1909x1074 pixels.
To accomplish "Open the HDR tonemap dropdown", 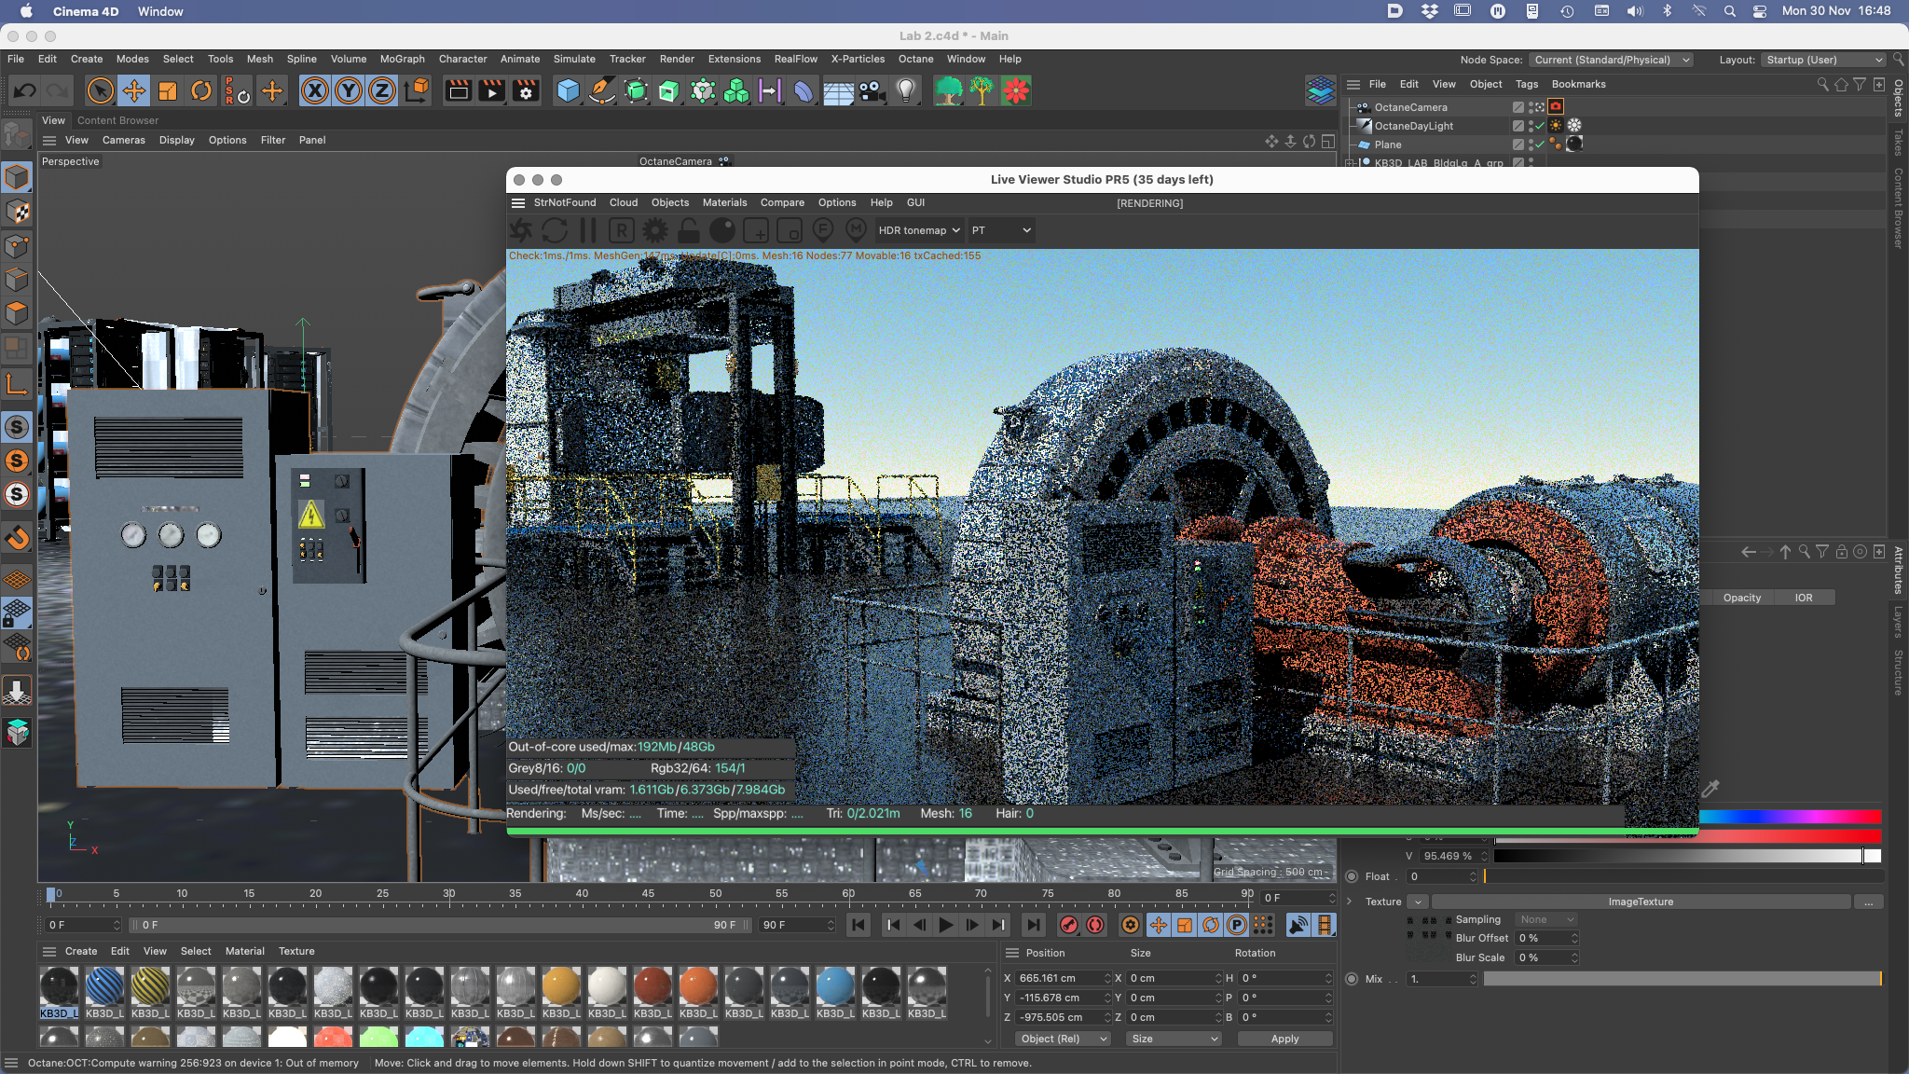I will (x=918, y=230).
